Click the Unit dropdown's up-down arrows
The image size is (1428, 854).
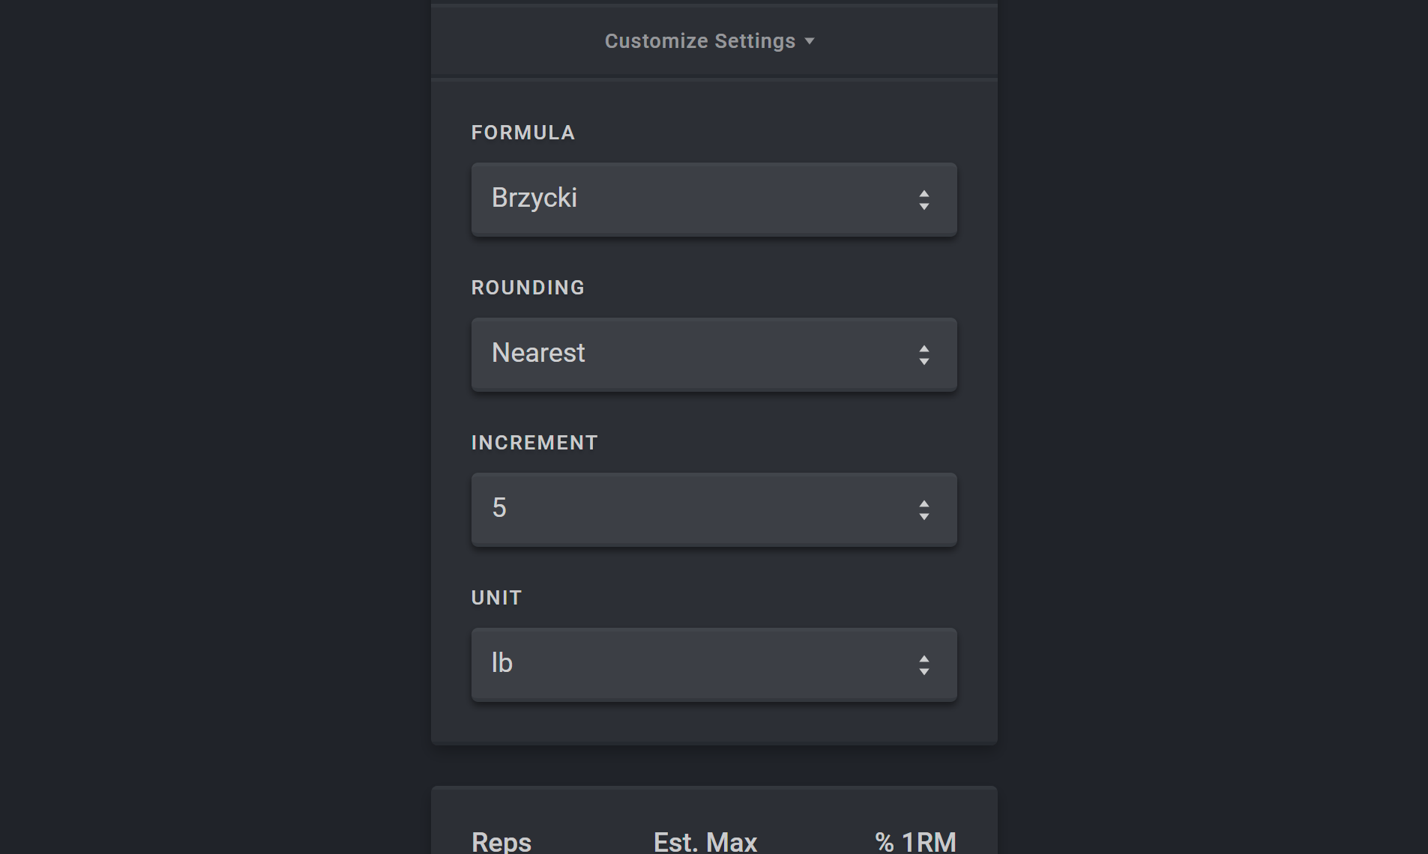click(x=924, y=665)
